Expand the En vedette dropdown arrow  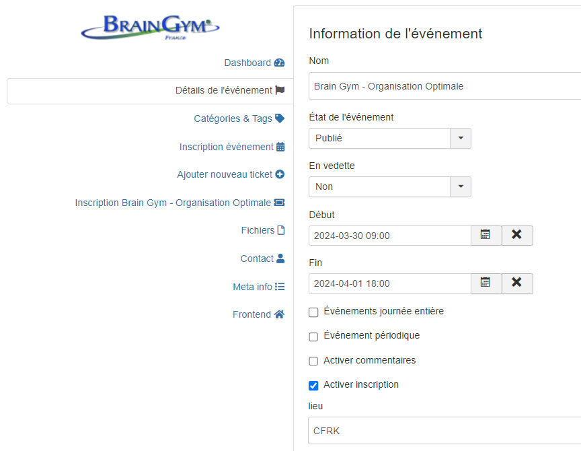[x=461, y=186]
